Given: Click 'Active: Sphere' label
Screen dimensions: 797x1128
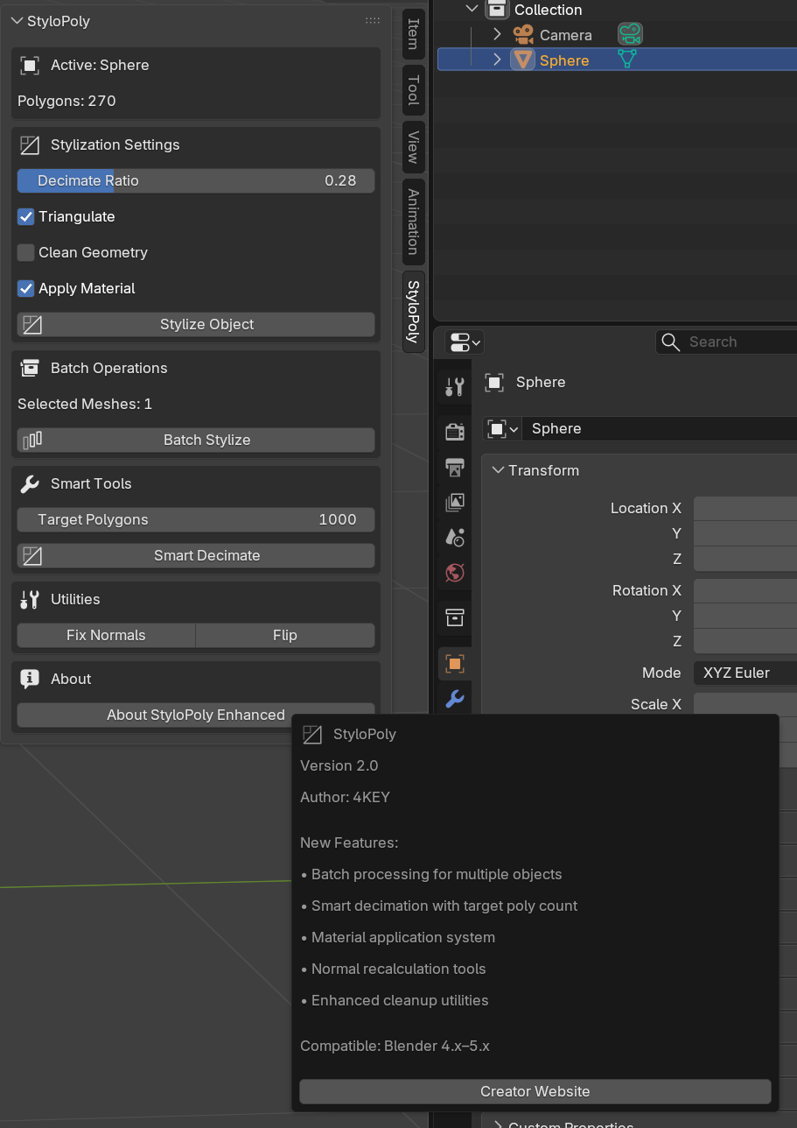Looking at the screenshot, I should pos(100,65).
